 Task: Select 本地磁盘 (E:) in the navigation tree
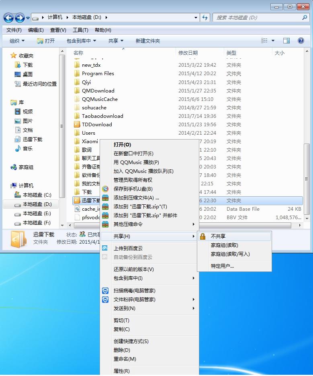[37, 214]
